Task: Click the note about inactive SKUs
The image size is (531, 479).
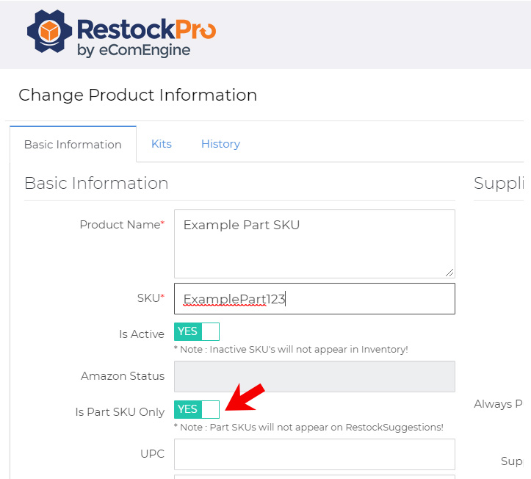Action: (x=291, y=350)
